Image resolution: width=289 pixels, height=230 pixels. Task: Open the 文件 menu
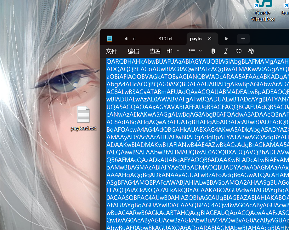[111, 51]
